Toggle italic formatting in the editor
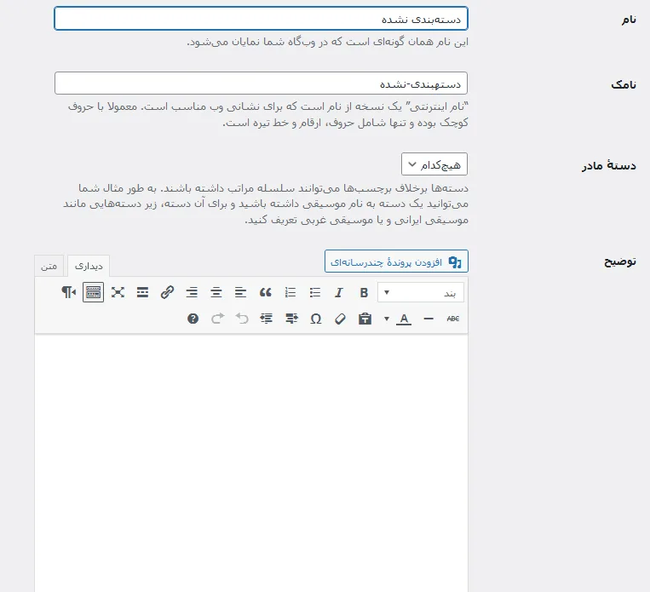This screenshot has width=650, height=592. [339, 293]
